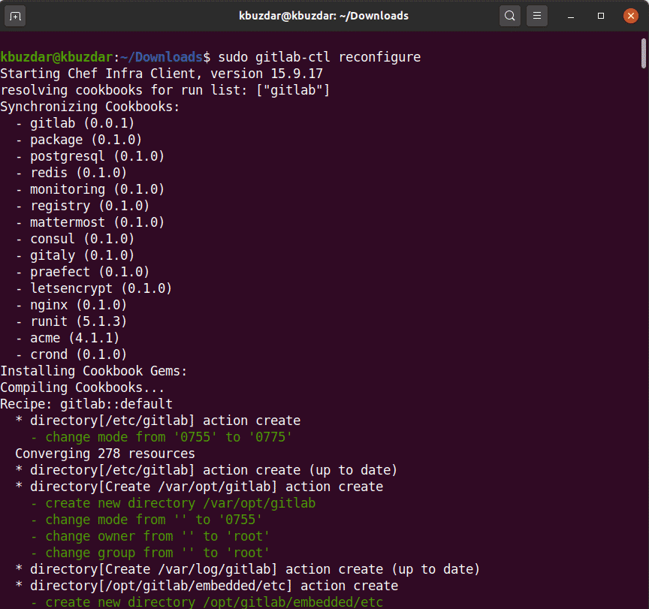
Task: Open a new terminal tab
Action: tap(17, 16)
